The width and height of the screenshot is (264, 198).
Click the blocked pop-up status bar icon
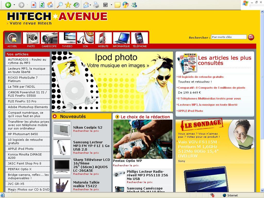pyautogui.click(x=212, y=195)
